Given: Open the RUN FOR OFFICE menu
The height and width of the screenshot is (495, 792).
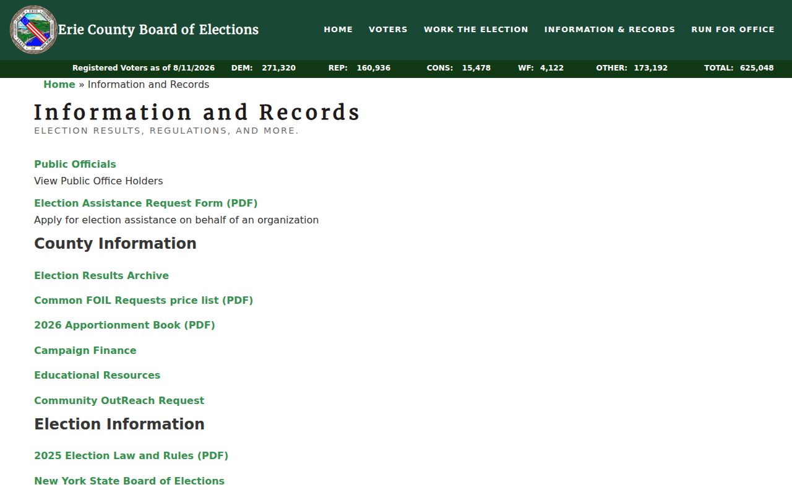Looking at the screenshot, I should coord(733,29).
